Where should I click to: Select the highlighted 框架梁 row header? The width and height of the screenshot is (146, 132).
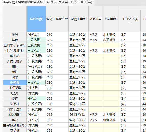[15, 83]
